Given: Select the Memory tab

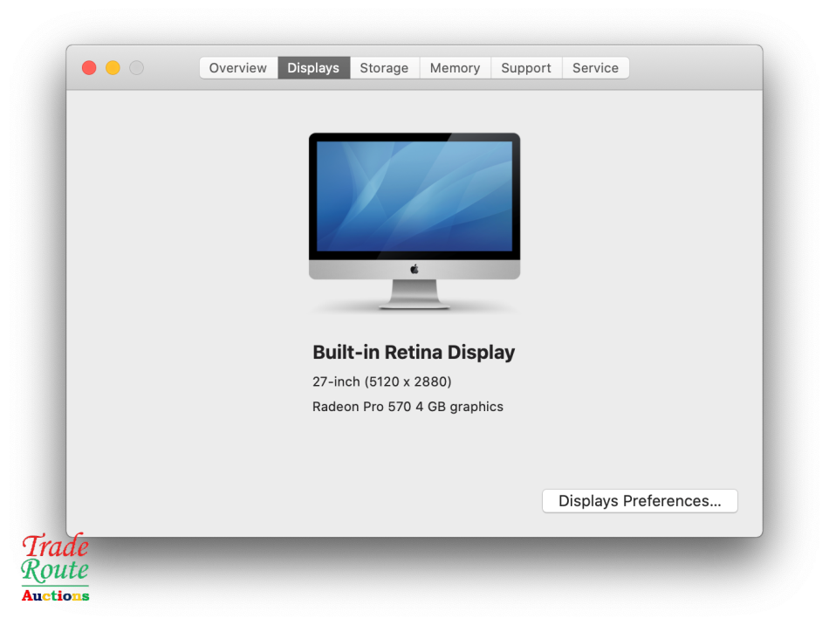Looking at the screenshot, I should coord(455,67).
